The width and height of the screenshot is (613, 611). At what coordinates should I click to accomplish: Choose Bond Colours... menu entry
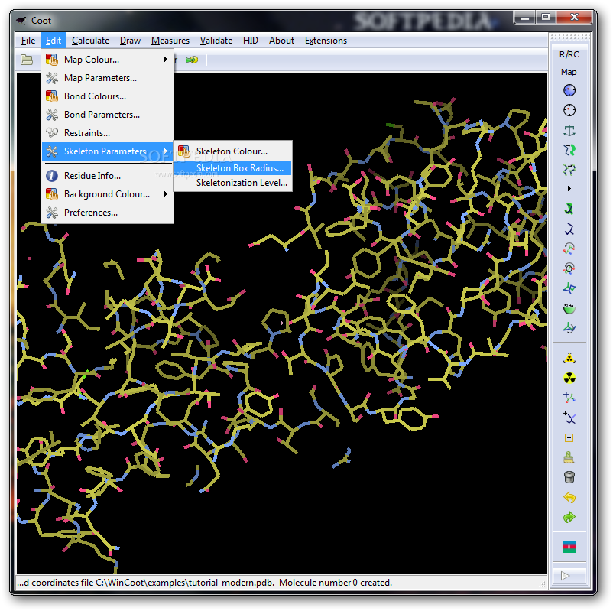coord(108,96)
